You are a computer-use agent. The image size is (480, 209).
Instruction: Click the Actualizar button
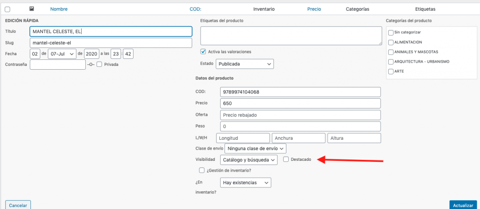pos(463,205)
